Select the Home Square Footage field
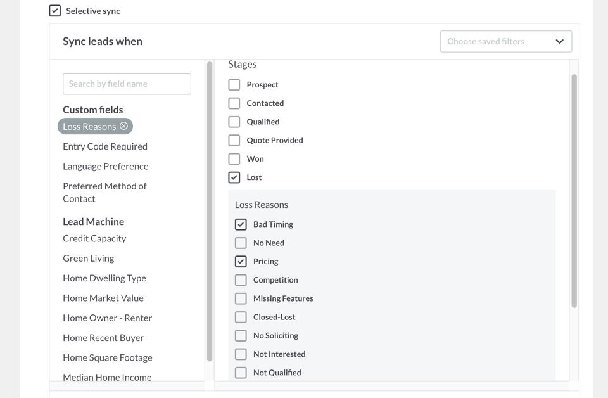This screenshot has height=398, width=608. tap(108, 357)
